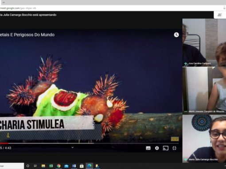Exit fullscreen mode in video player
Viewport: 226px width, 169px height.
coord(175,148)
